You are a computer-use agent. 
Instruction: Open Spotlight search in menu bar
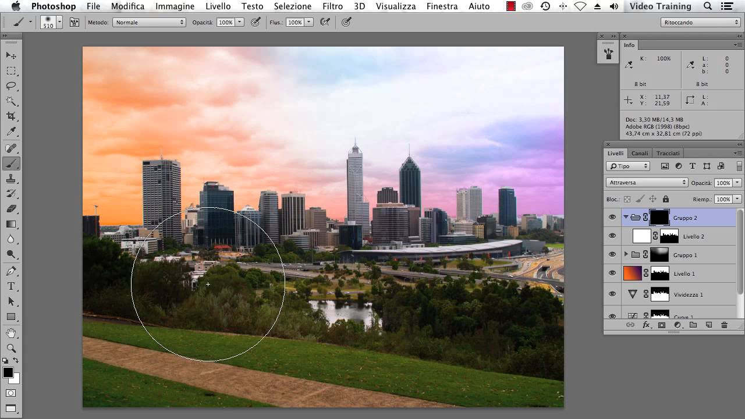(708, 6)
